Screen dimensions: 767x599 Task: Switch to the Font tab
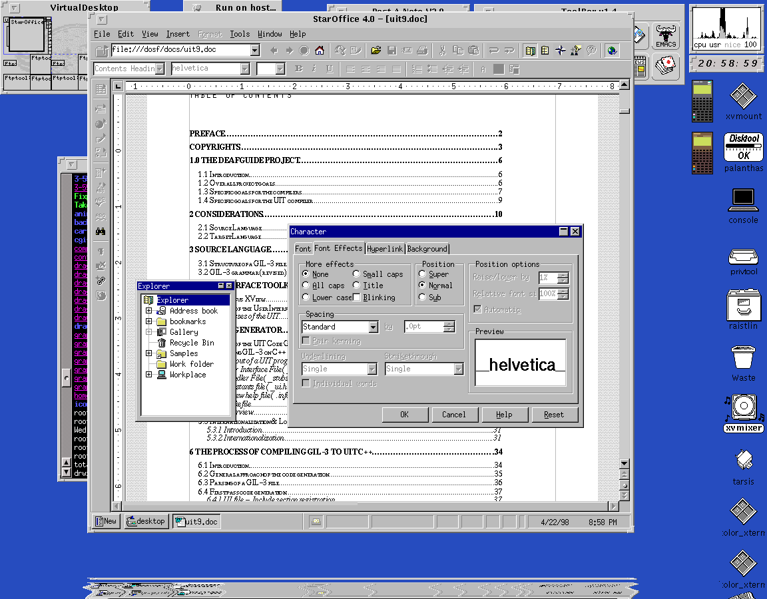click(x=303, y=249)
